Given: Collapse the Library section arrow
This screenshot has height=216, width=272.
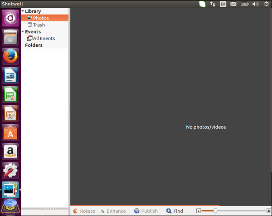Looking at the screenshot, I should [23, 11].
